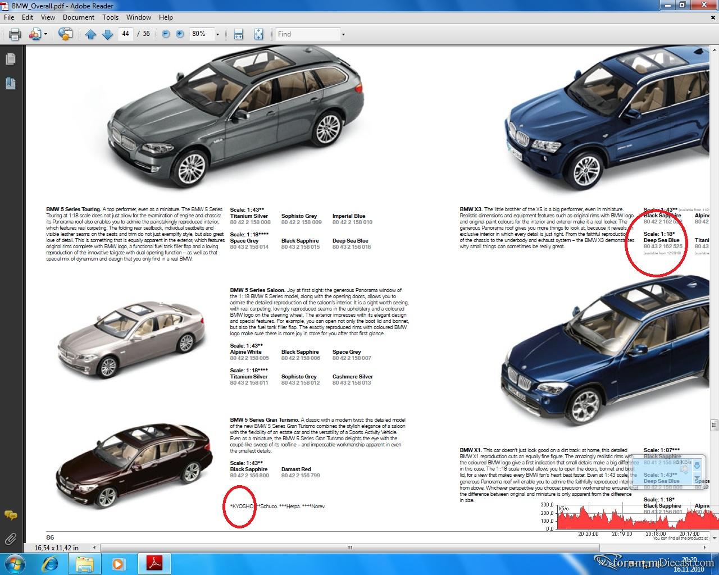Go to previous page with up arrow

tap(90, 34)
